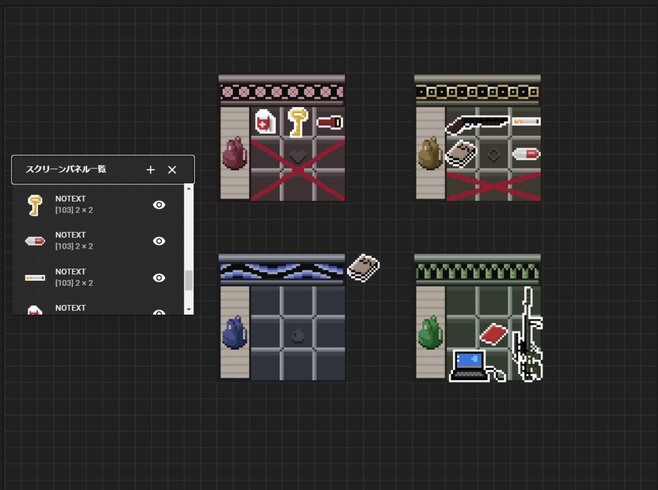
Task: Click the center circle slot in yellow inventory
Action: 493,155
